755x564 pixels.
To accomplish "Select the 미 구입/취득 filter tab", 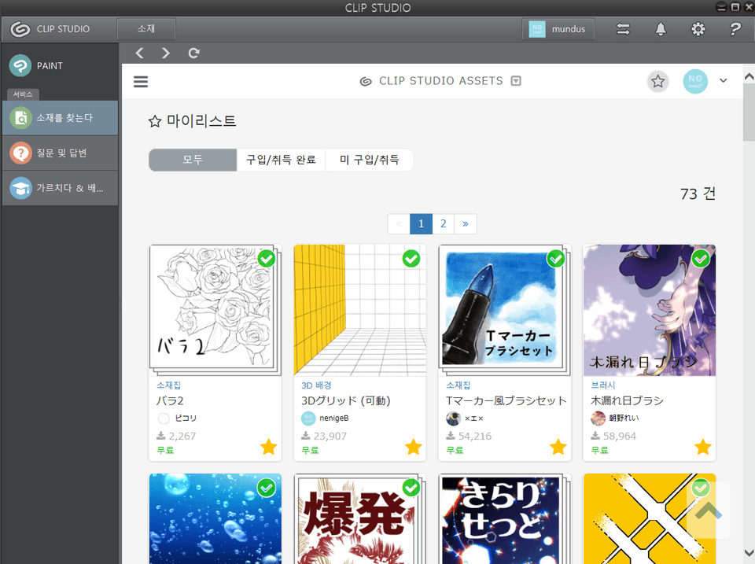I will click(x=369, y=160).
